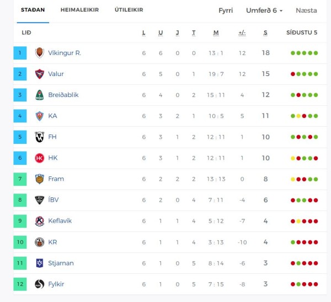Click Valur's red last-five result dot
The width and height of the screenshot is (331, 302).
pyautogui.click(x=293, y=74)
